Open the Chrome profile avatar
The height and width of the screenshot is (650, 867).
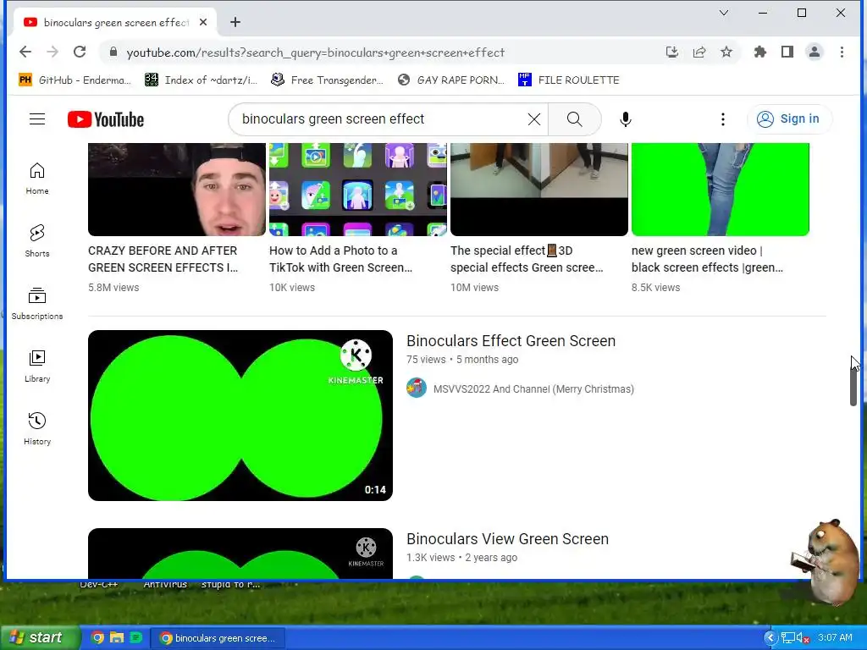click(x=815, y=52)
